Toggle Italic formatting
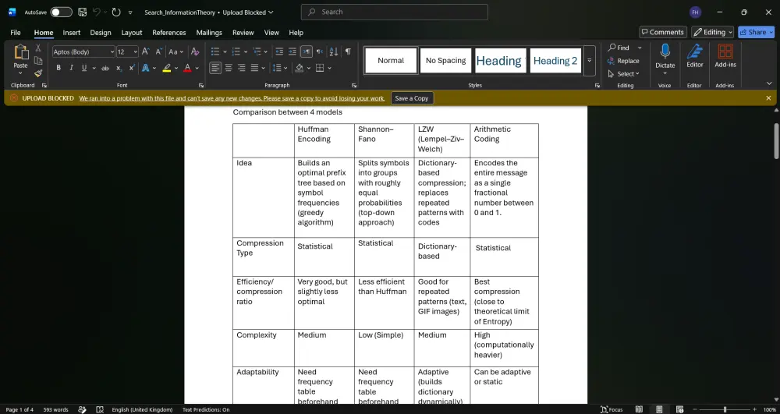This screenshot has width=780, height=414. coord(71,68)
